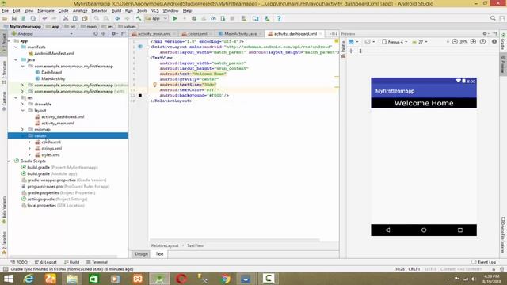
Task: Click the black color swatch in editor gutter
Action: tap(140, 95)
